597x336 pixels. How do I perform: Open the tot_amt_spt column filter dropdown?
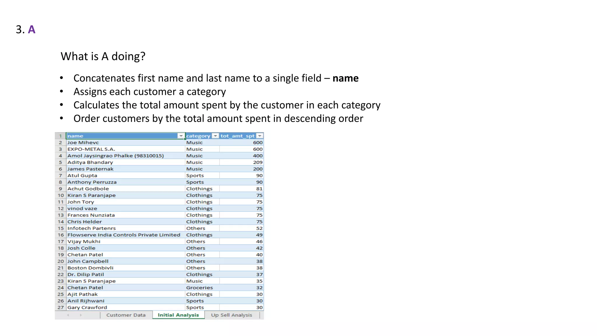tap(259, 136)
